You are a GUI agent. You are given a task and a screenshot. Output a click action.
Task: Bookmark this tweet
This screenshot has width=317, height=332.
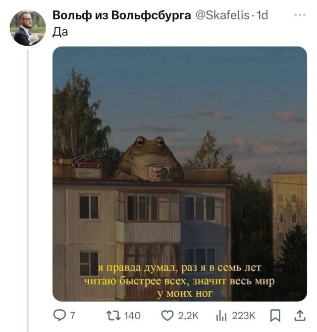pos(275,316)
